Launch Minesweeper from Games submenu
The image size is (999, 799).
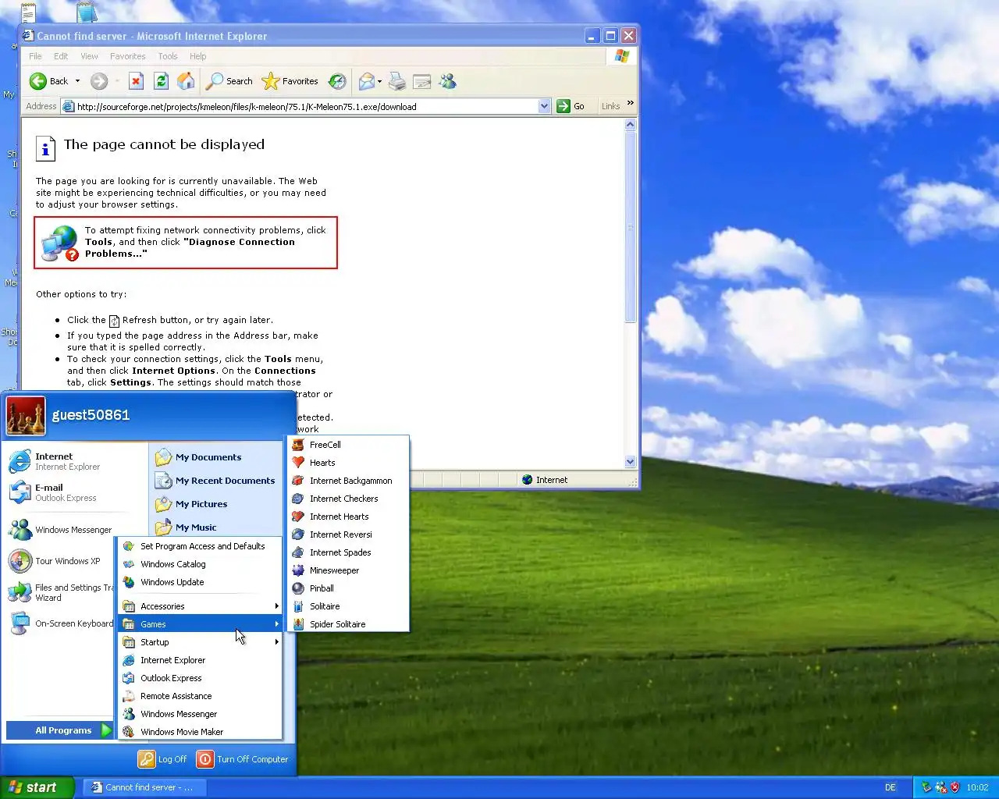[x=349, y=570]
